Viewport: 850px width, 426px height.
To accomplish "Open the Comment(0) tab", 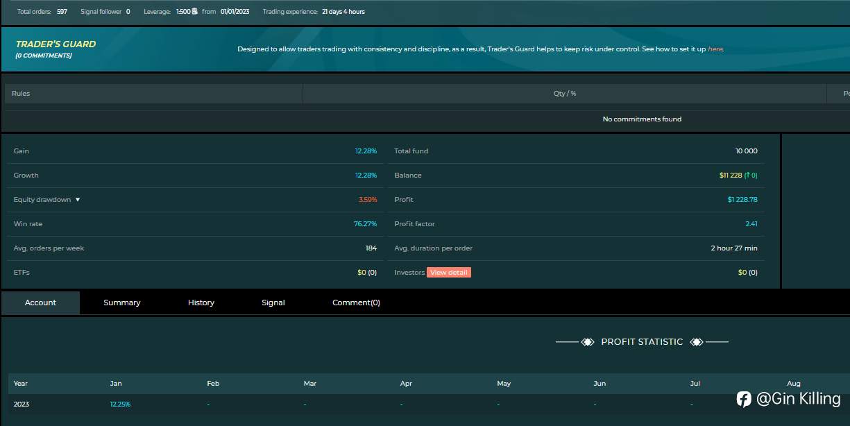I will click(x=356, y=303).
